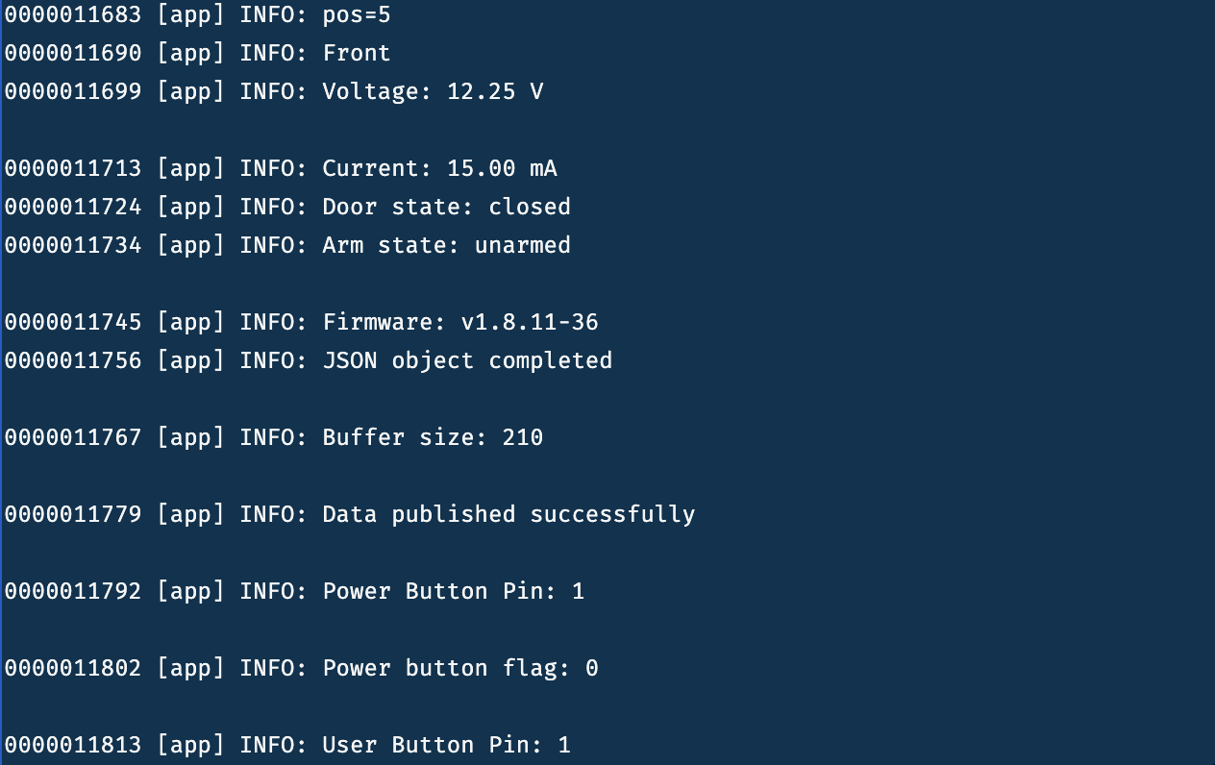Click the voltage value 12.25 V
Image resolution: width=1215 pixels, height=765 pixels.
[x=495, y=92]
